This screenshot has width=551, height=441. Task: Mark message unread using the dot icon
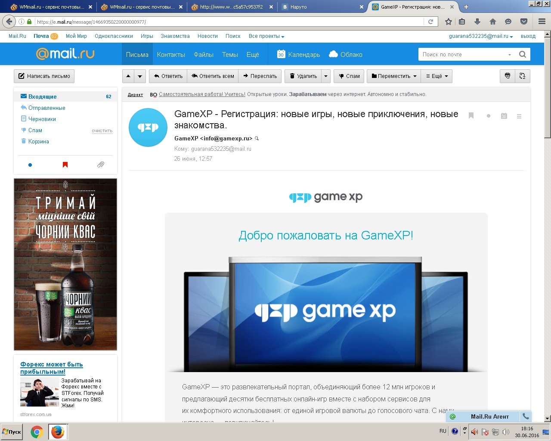[489, 116]
